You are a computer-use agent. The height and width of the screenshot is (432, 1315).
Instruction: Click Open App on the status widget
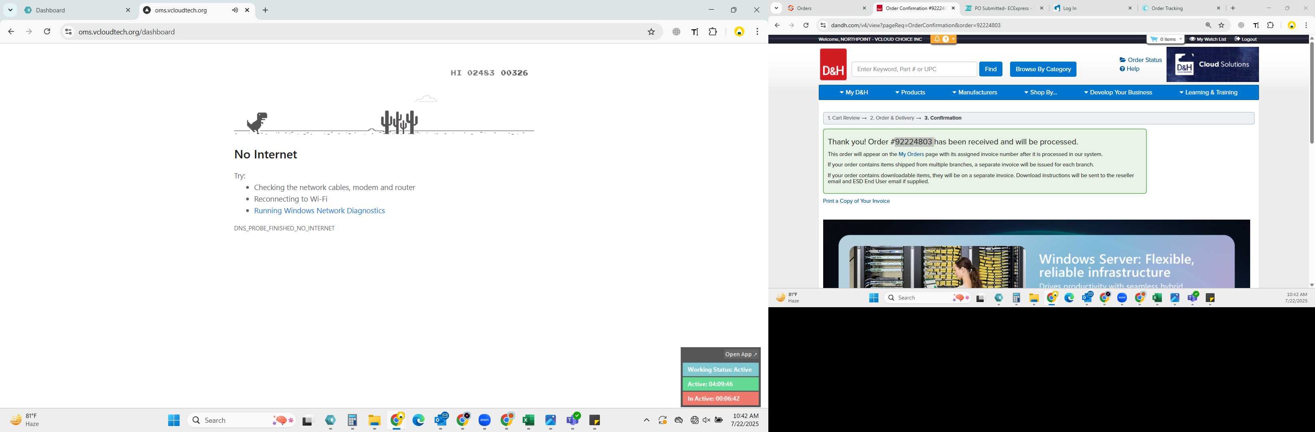coord(741,354)
